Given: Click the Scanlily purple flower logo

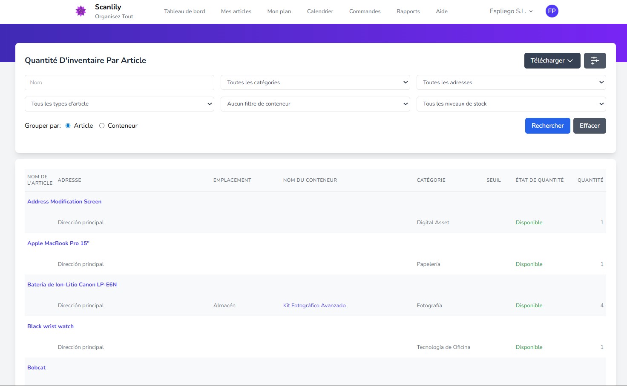Looking at the screenshot, I should (x=81, y=11).
